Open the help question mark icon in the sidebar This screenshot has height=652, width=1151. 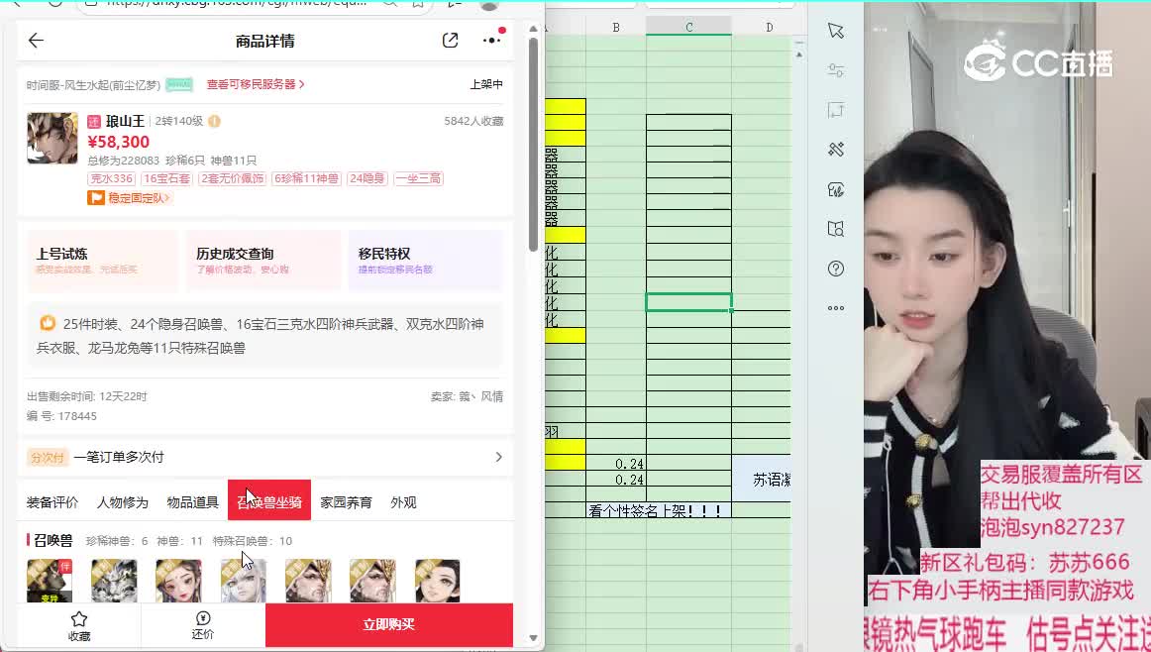(835, 269)
